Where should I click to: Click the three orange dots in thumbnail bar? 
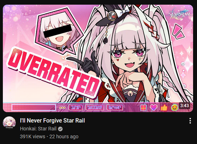[x=62, y=108]
